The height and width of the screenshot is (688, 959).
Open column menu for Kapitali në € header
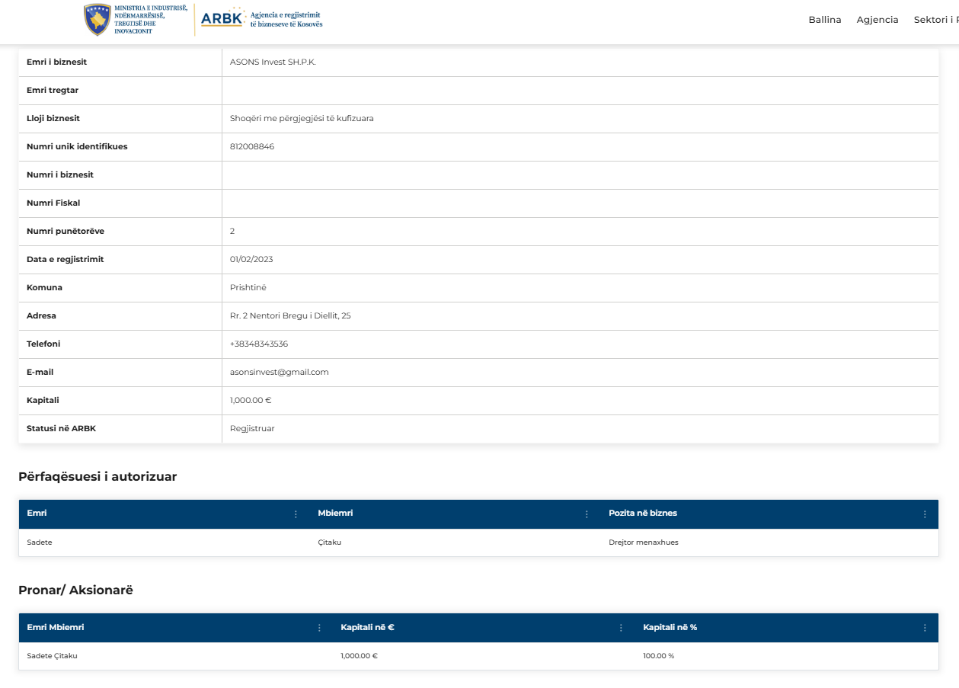621,628
